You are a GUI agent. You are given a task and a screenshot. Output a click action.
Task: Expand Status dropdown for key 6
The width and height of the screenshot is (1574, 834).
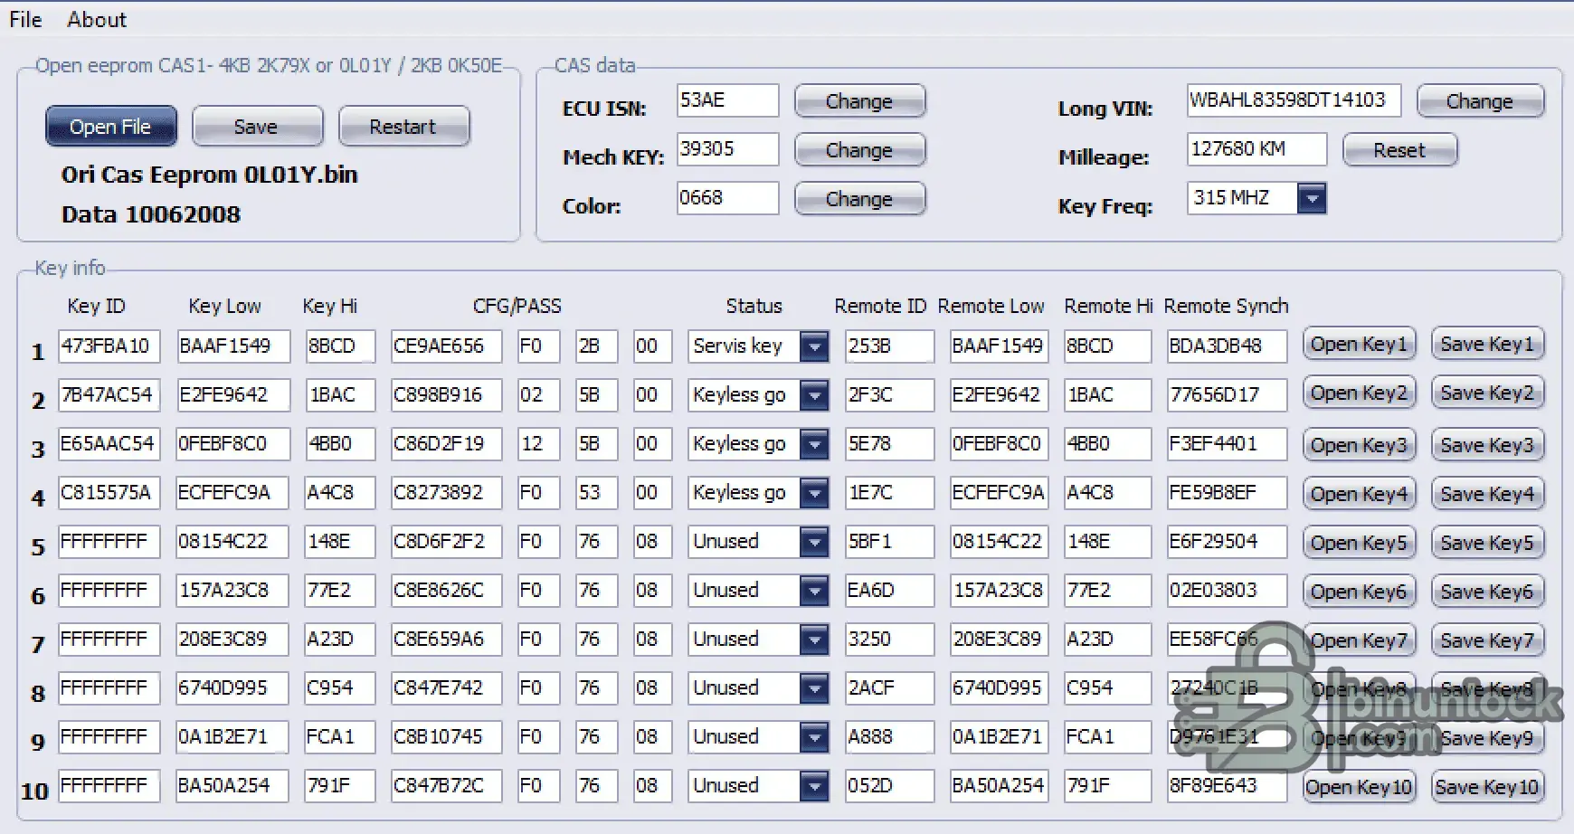click(x=815, y=591)
